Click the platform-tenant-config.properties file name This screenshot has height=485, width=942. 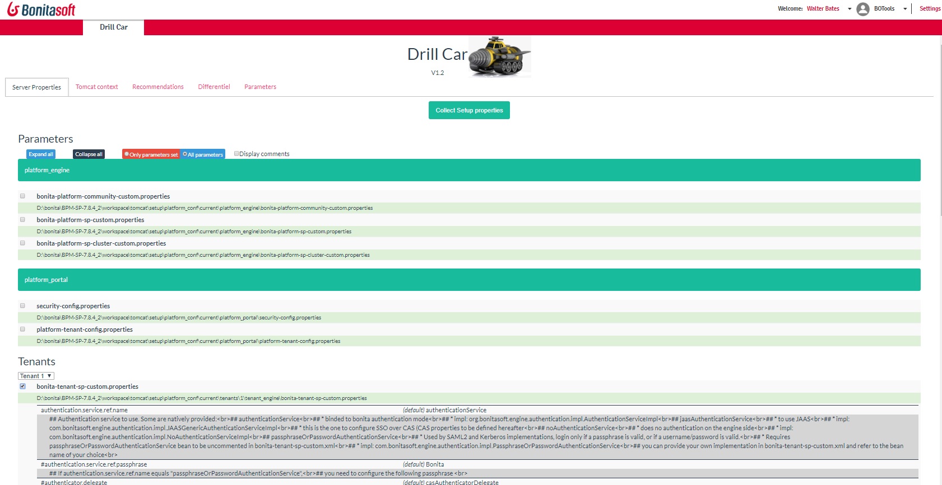[x=85, y=329]
